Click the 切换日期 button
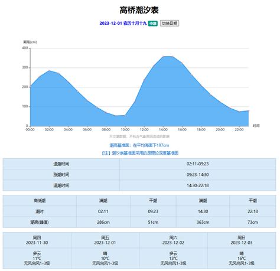The height and width of the screenshot is (271, 280). tap(170, 23)
